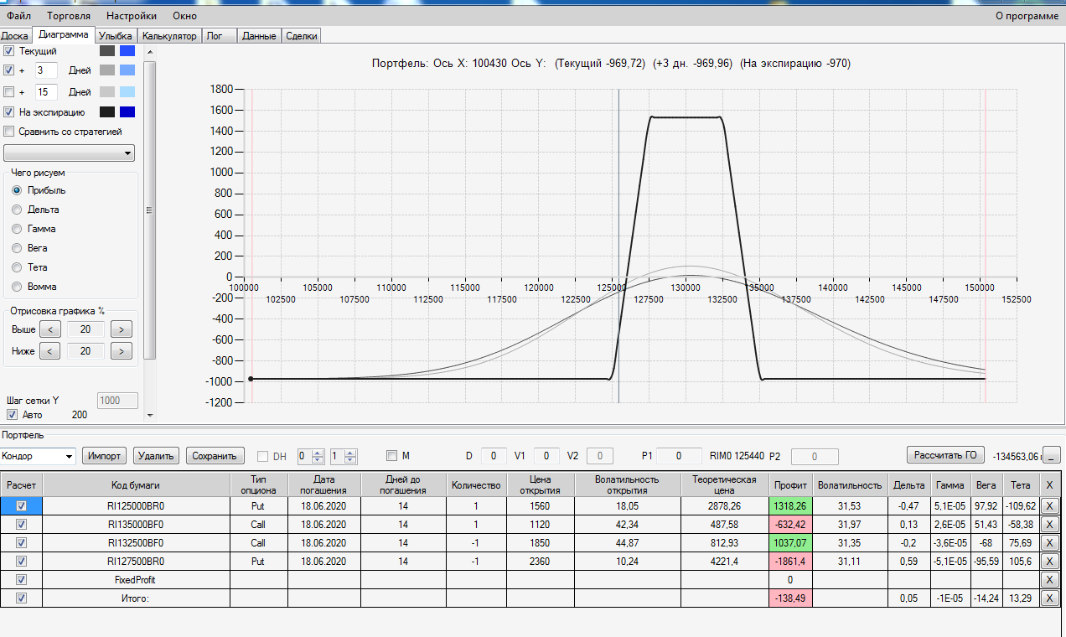This screenshot has height=637, width=1066.
Task: Click the Удалить button
Action: (157, 456)
